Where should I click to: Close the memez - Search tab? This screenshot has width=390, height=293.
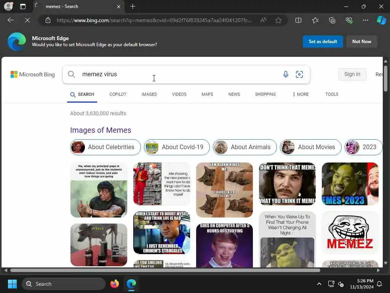(x=119, y=7)
